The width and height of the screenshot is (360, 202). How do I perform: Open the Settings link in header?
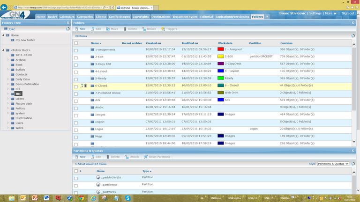315,13
